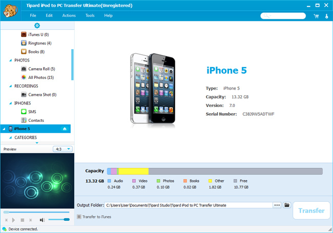Click the Books orange legend swatch
Image resolution: width=333 pixels, height=233 pixels.
pos(185,181)
